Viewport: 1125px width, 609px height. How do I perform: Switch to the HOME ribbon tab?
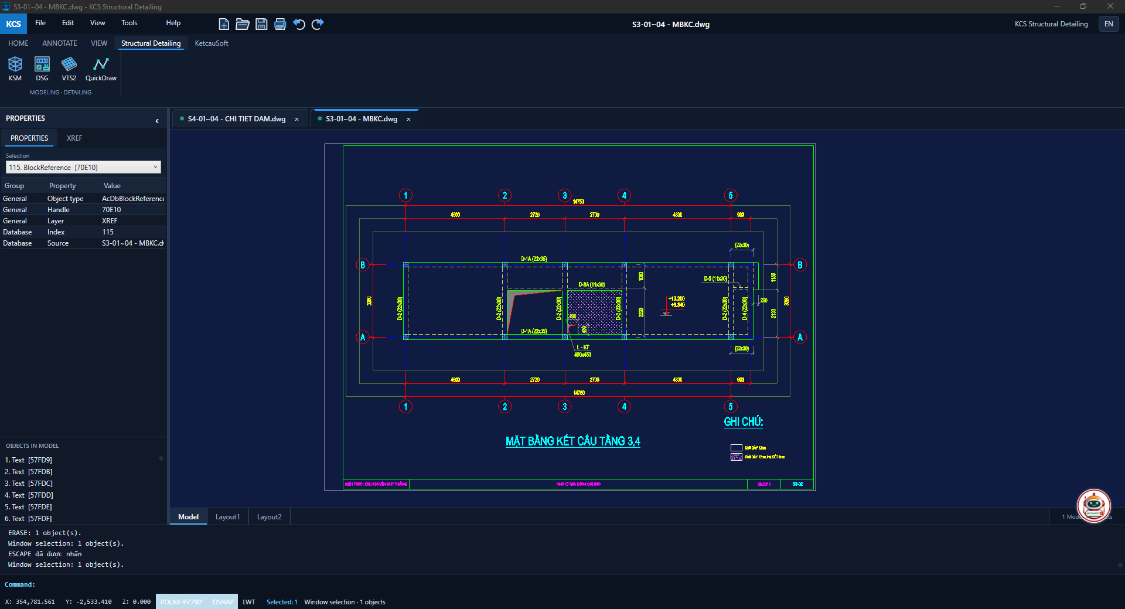click(18, 43)
